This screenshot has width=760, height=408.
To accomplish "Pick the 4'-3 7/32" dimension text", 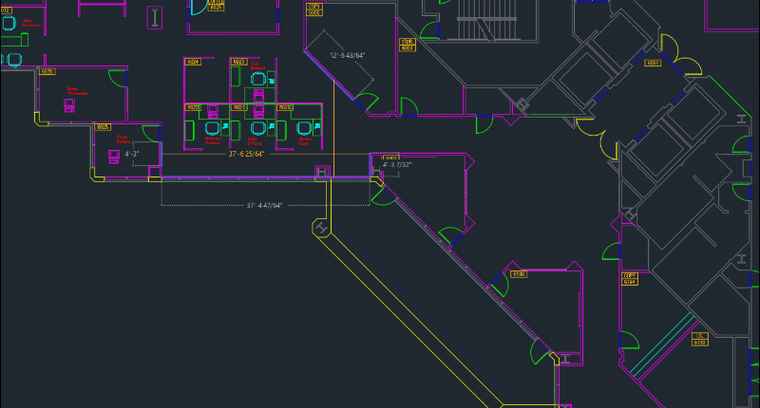I will coord(397,164).
